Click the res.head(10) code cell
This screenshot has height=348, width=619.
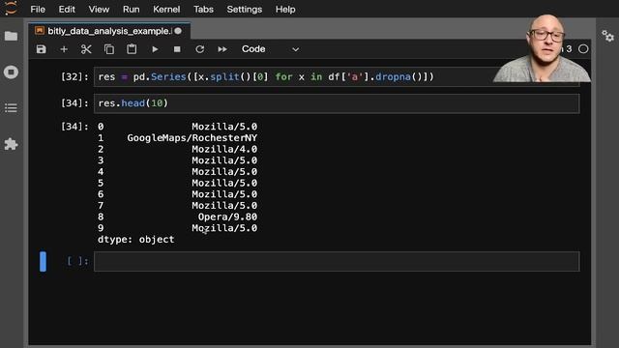[x=337, y=103]
